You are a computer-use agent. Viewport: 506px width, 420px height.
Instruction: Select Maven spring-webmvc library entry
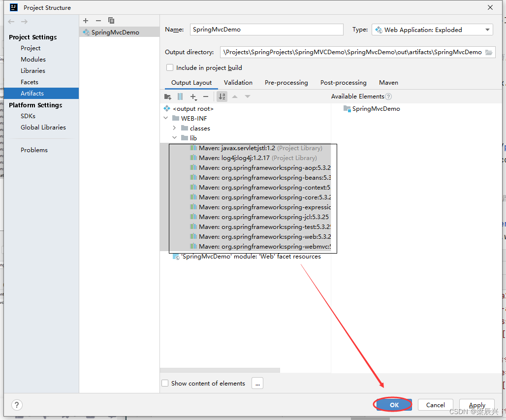tap(260, 247)
